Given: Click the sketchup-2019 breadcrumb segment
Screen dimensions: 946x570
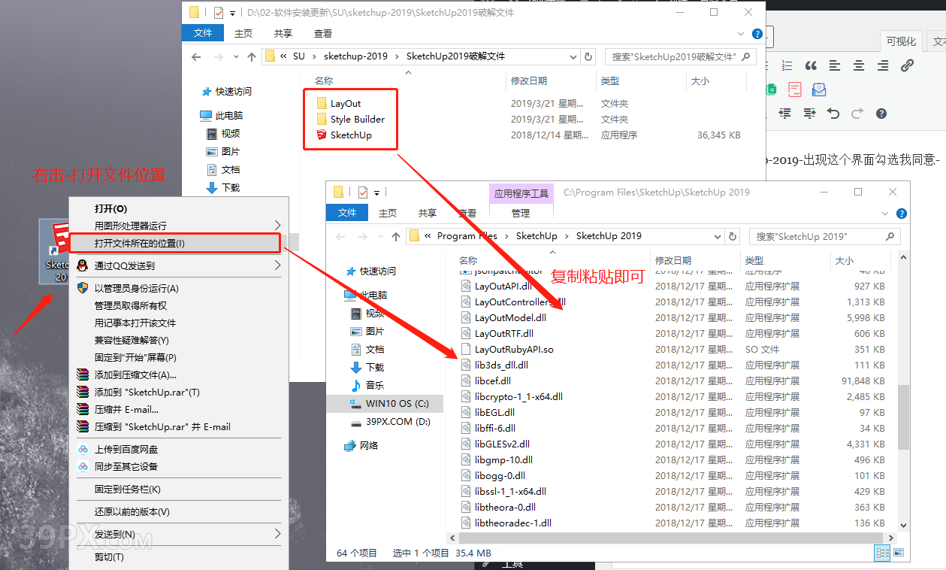Looking at the screenshot, I should [x=355, y=56].
